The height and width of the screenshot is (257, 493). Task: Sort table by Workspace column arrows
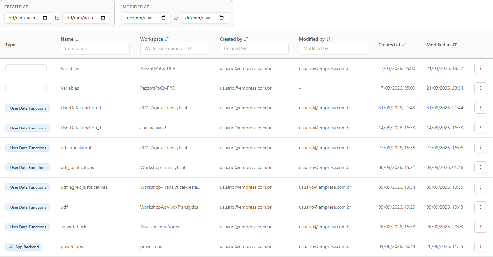(167, 39)
